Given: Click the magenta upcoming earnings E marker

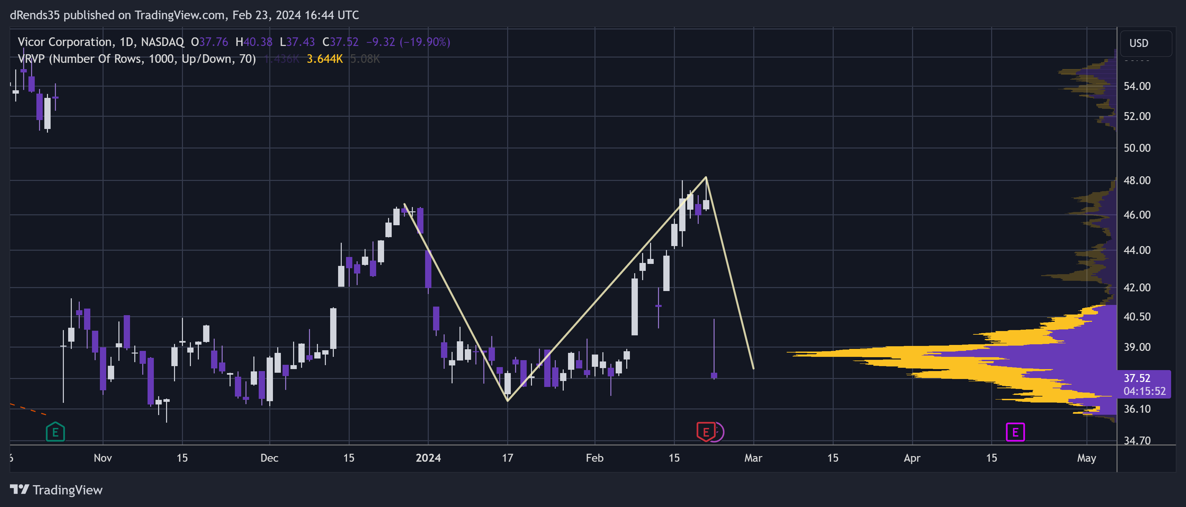Looking at the screenshot, I should tap(1015, 432).
